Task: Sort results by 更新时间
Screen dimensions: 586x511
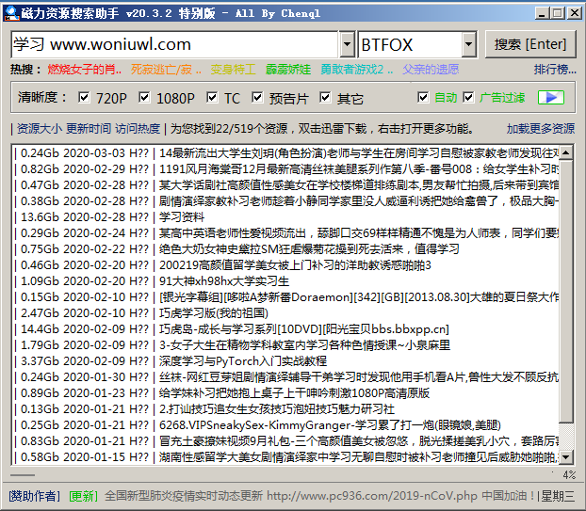Action: [90, 129]
